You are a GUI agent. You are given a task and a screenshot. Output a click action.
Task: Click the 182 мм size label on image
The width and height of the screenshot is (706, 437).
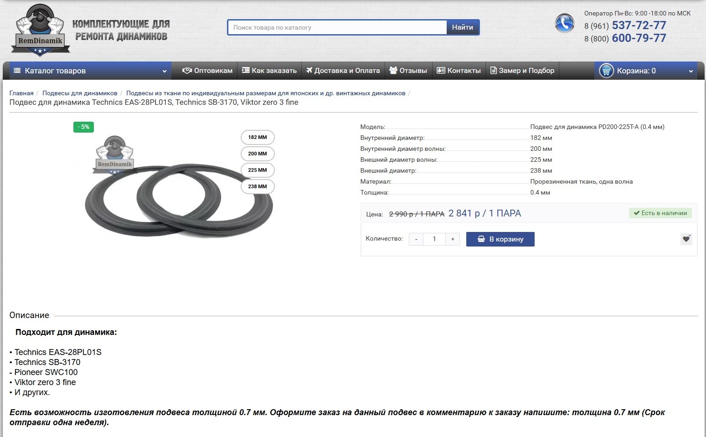[x=258, y=137]
